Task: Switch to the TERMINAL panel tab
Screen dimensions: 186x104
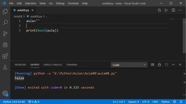Action: 72,65
